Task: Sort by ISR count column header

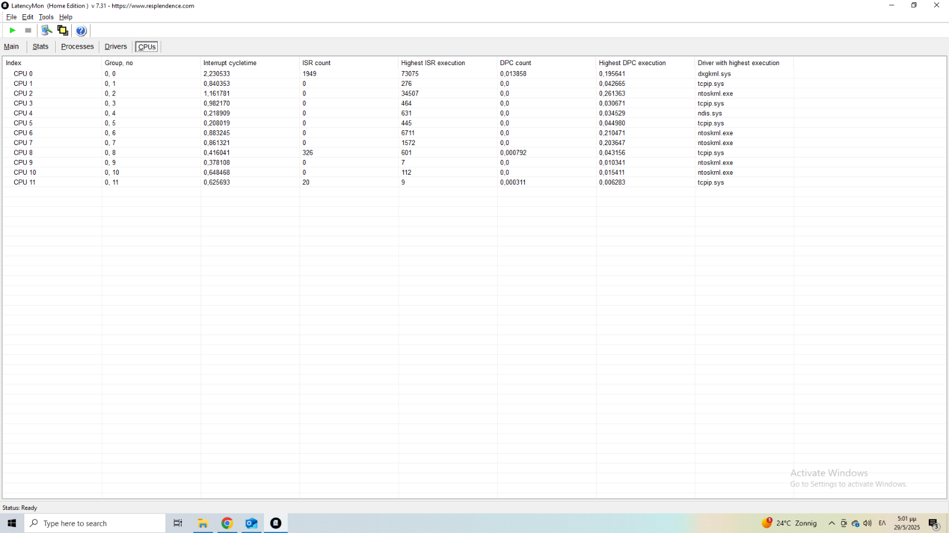Action: [349, 63]
